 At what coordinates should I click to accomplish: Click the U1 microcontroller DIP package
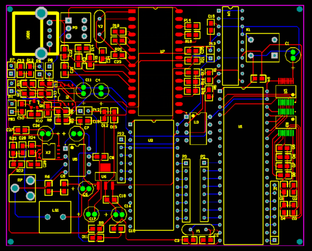point(244,166)
